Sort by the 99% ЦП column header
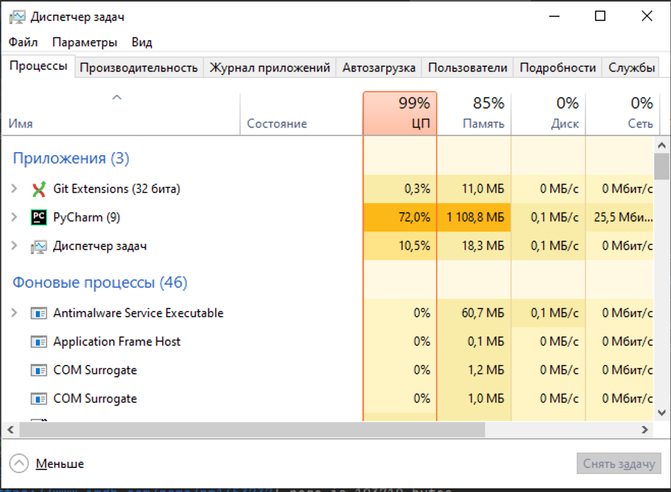Viewport: 671px width, 492px height. click(x=400, y=114)
